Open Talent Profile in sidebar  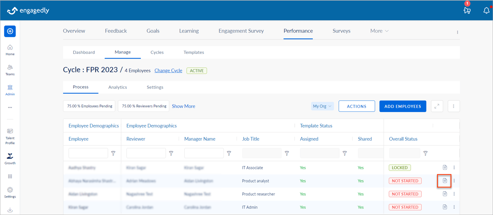[10, 136]
